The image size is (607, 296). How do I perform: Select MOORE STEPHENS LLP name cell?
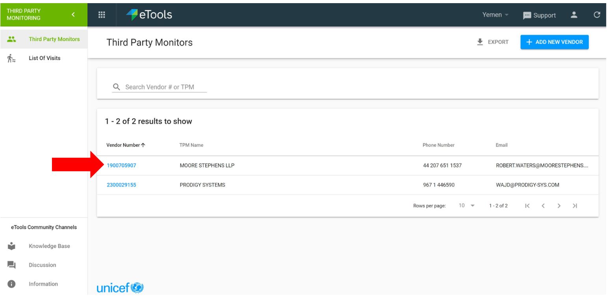coord(207,165)
